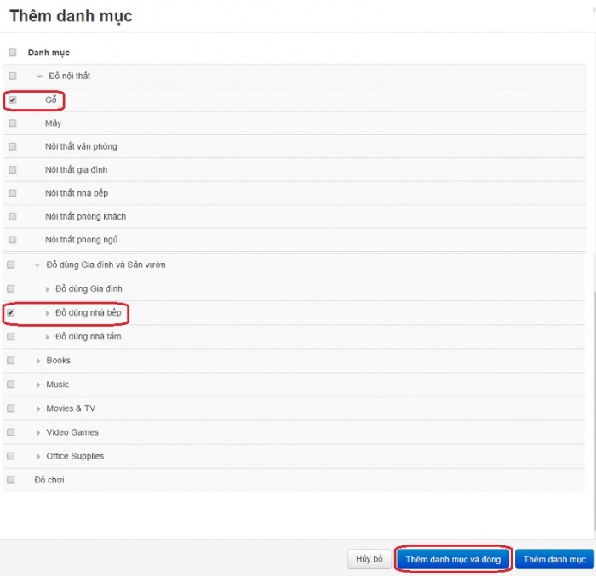596x576 pixels.
Task: Check the Đồ dùng nhà tắm checkbox
Action: coord(10,337)
